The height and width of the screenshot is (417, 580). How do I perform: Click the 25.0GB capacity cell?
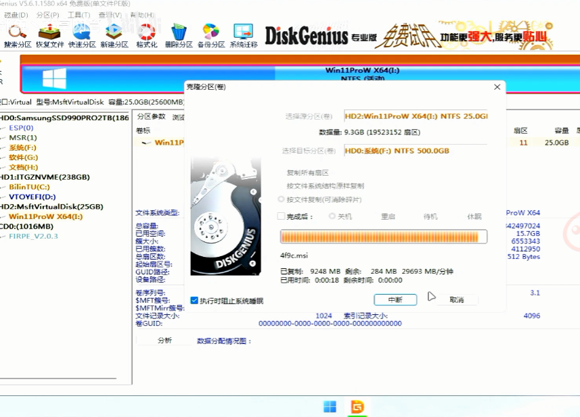point(557,143)
